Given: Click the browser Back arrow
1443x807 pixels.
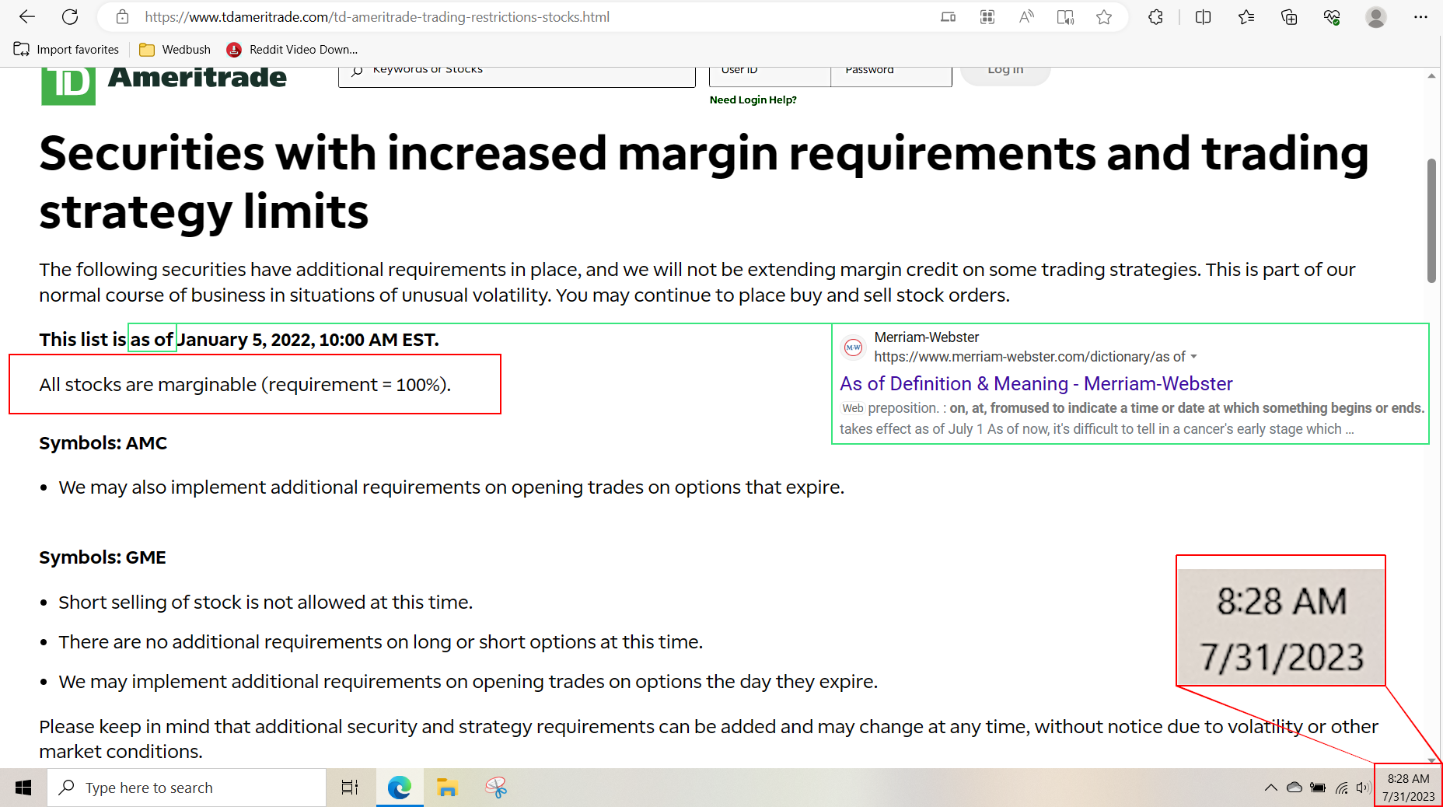Looking at the screenshot, I should (27, 16).
